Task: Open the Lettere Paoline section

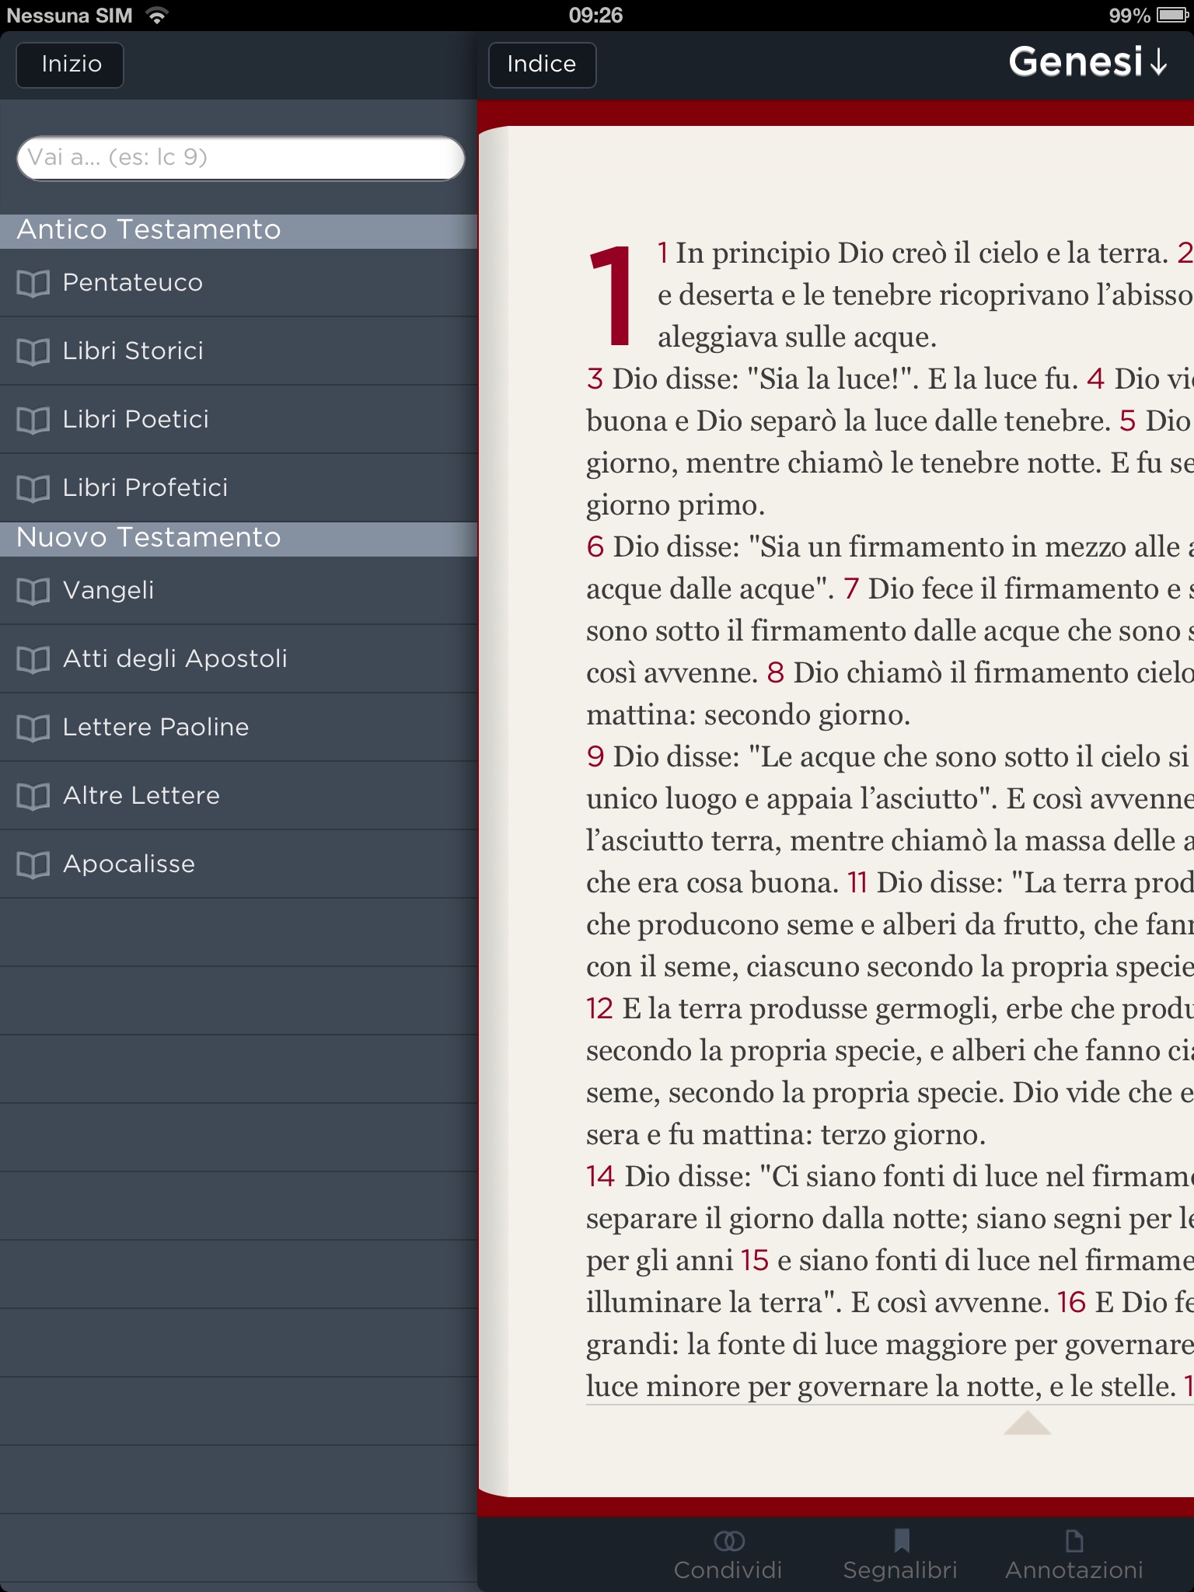Action: [239, 728]
